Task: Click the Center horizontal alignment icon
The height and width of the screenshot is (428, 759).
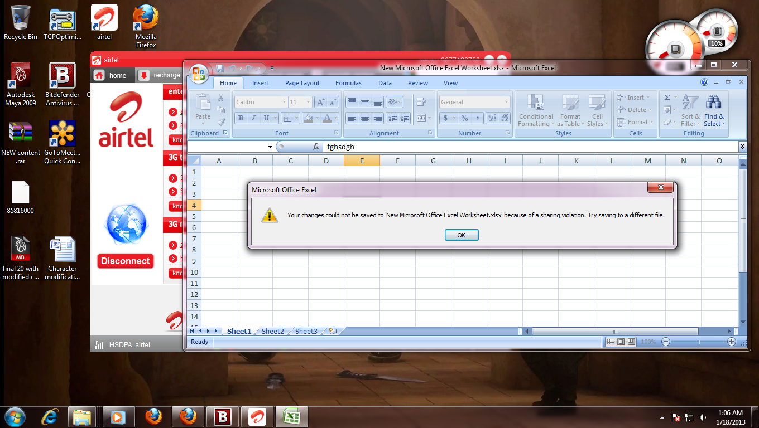Action: [x=364, y=118]
